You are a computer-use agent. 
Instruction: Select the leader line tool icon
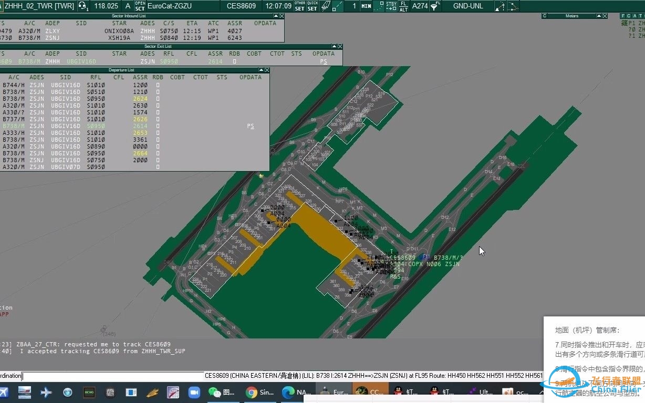(x=338, y=6)
